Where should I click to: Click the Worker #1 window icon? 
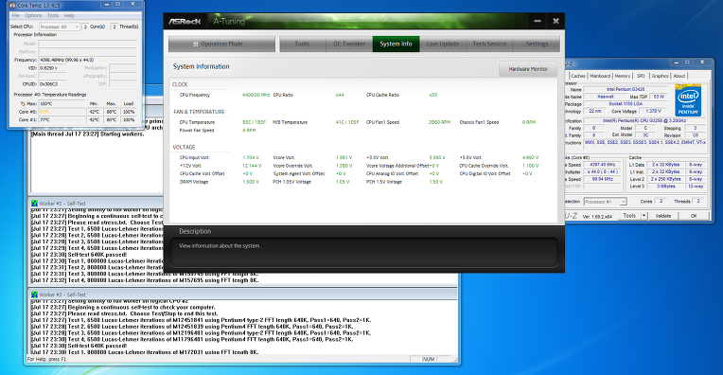coord(35,204)
